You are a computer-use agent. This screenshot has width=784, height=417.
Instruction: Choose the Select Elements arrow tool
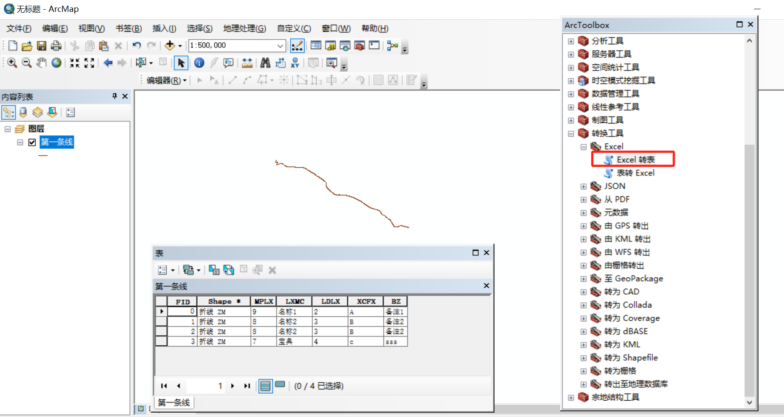[x=181, y=63]
